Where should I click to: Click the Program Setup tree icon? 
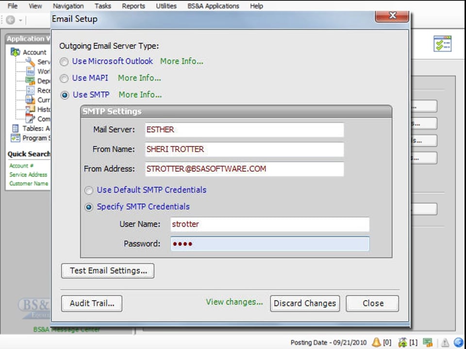coord(15,138)
